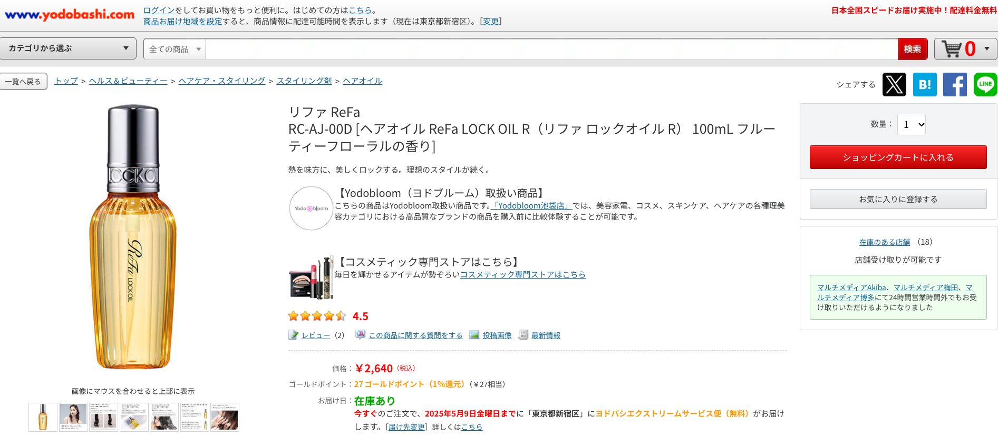
Task: Open ヘアケア・スタイリング breadcrumb link
Action: tap(222, 81)
